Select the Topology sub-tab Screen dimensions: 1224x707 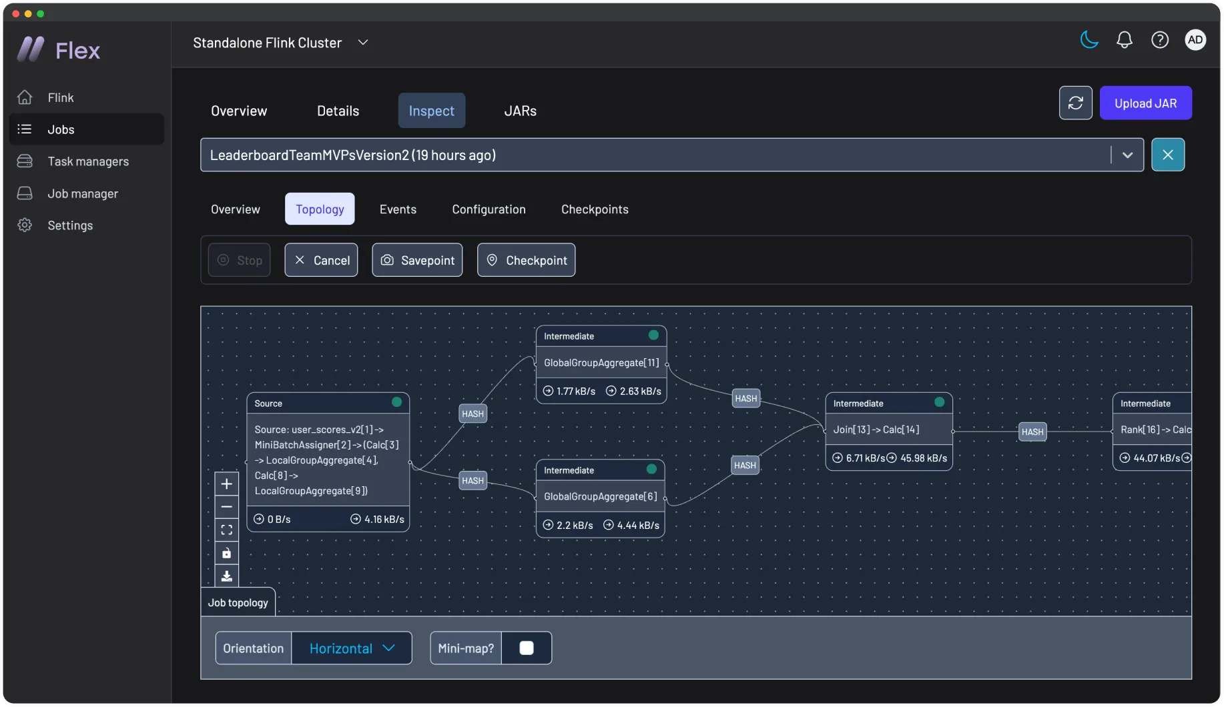coord(320,209)
